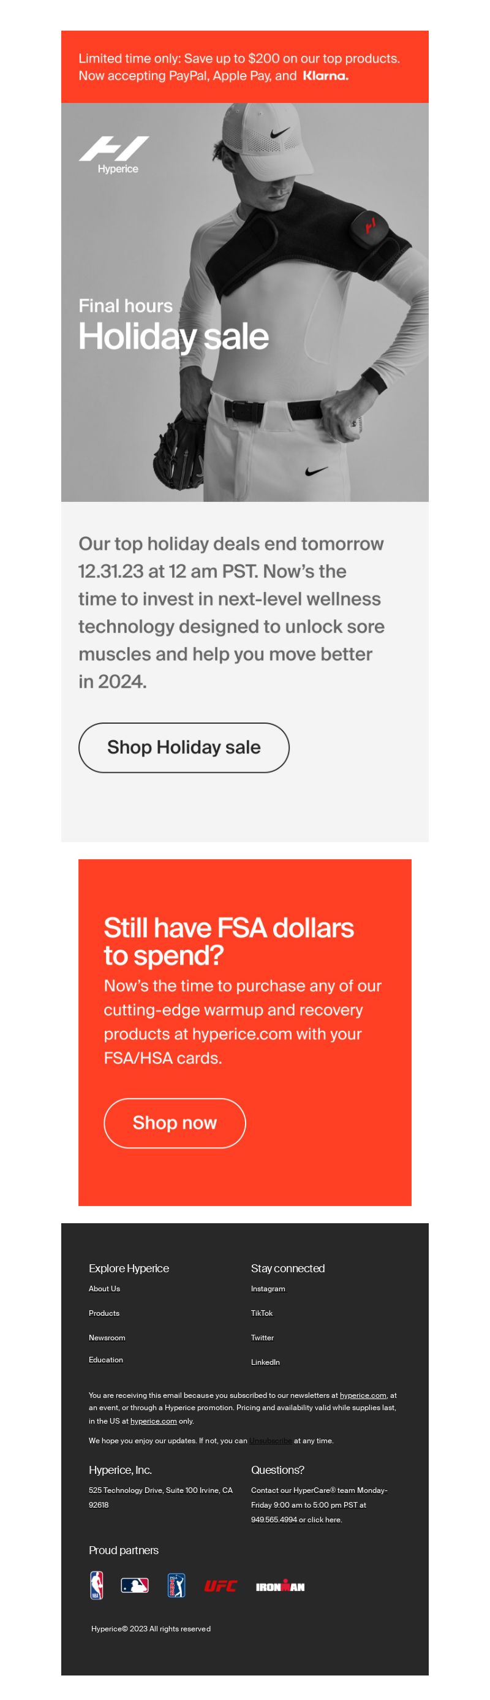Click the Klarna logo in top banner
The width and height of the screenshot is (490, 1700).
[326, 76]
